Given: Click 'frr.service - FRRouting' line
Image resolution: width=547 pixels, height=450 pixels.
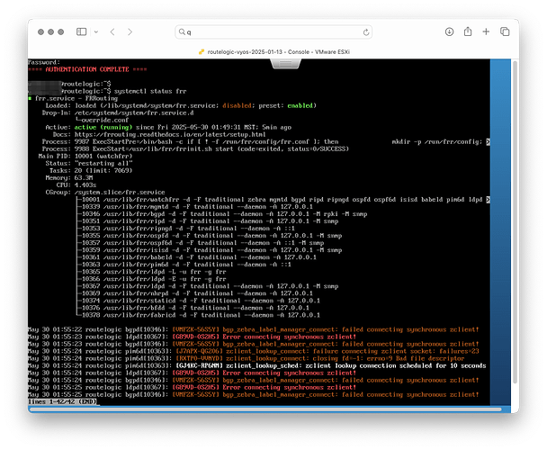Looking at the screenshot, I should 76,98.
